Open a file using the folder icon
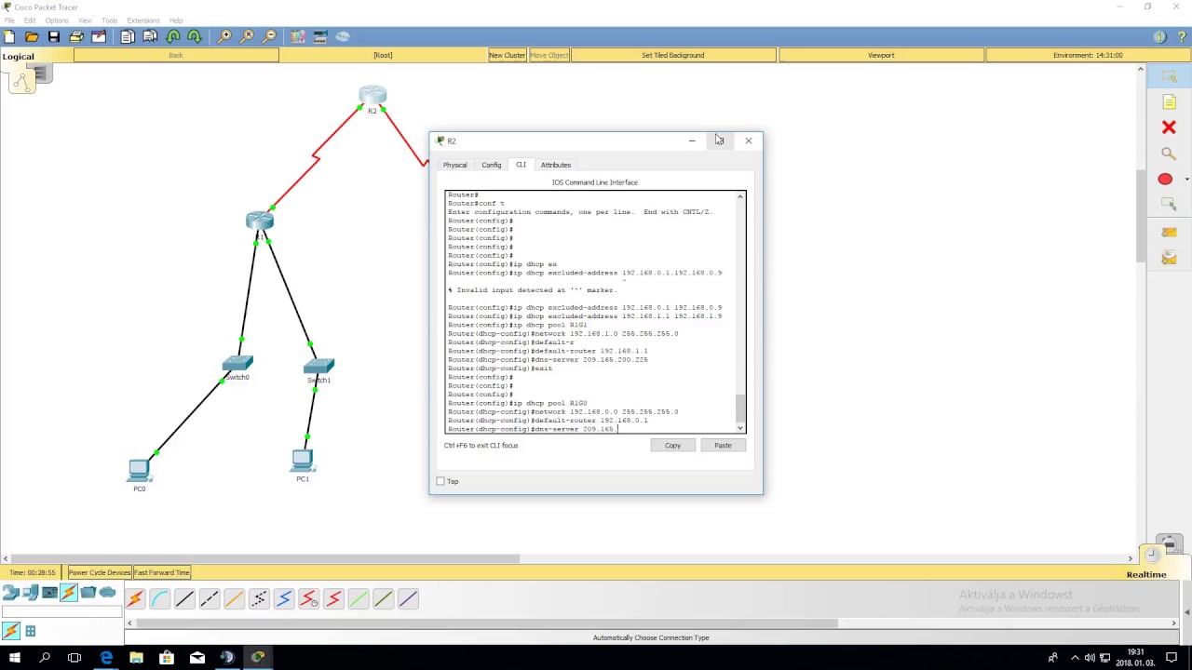Viewport: 1192px width, 670px height. [x=32, y=36]
